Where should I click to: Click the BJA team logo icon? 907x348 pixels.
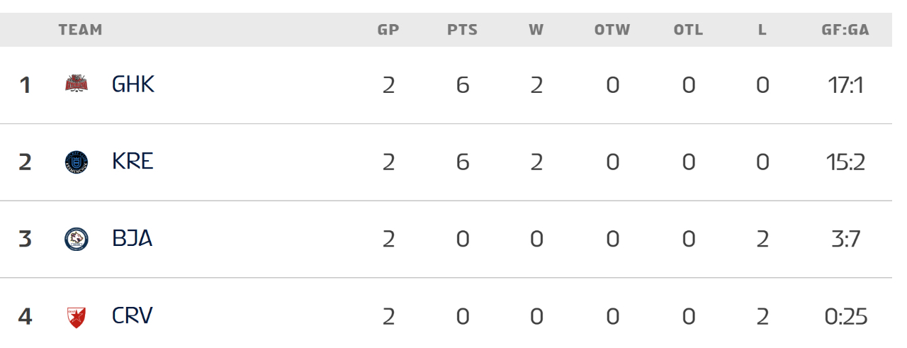[77, 240]
